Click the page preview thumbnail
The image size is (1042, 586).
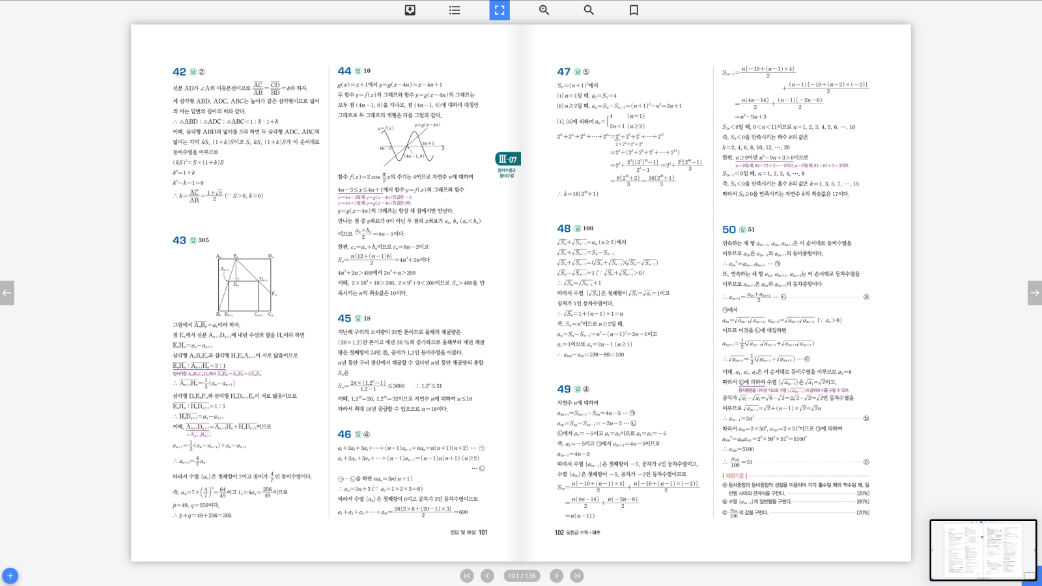pyautogui.click(x=982, y=550)
